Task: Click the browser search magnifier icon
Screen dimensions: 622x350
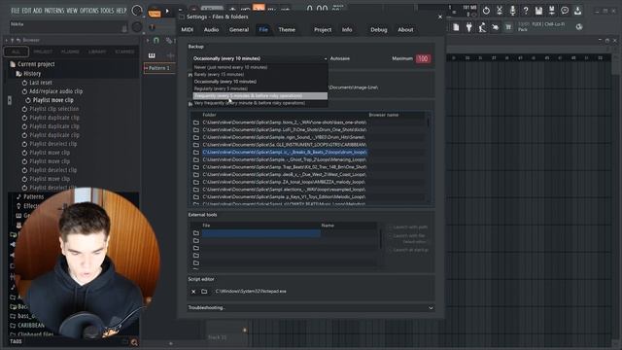Action: click(134, 342)
